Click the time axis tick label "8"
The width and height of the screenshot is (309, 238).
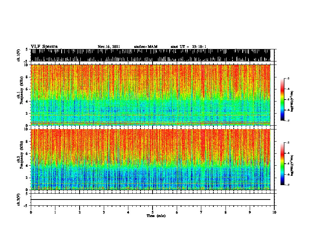pyautogui.click(x=226, y=212)
